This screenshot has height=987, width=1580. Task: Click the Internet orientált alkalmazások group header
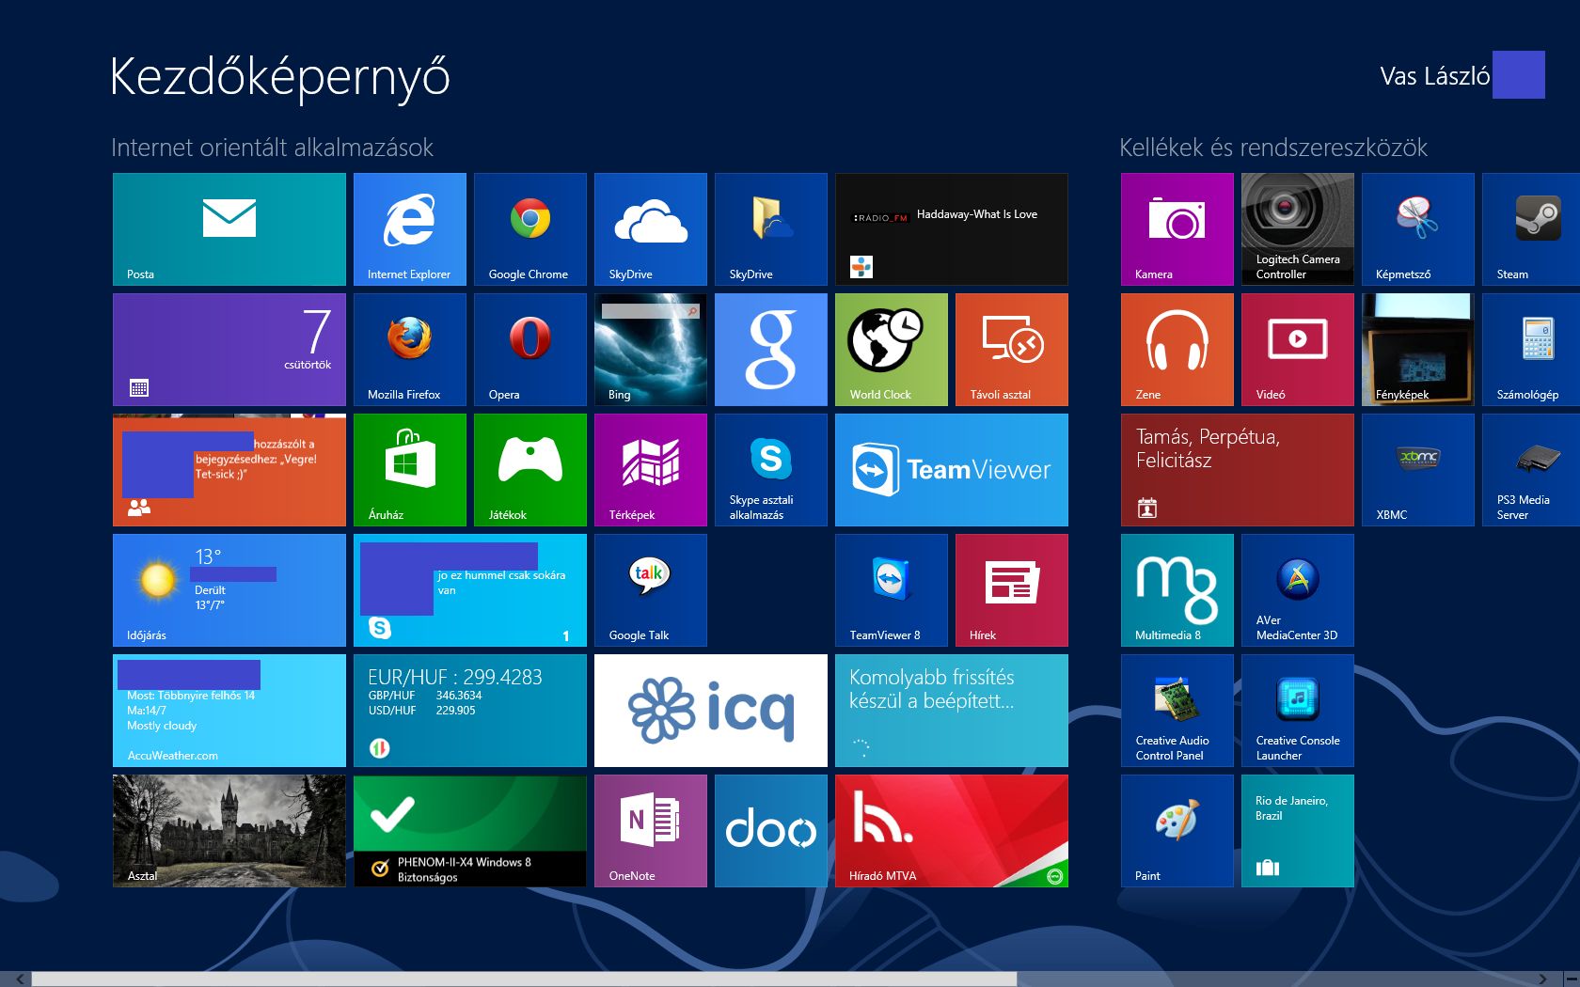[x=273, y=148]
